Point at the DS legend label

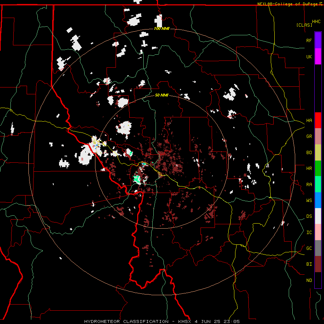(x=309, y=216)
